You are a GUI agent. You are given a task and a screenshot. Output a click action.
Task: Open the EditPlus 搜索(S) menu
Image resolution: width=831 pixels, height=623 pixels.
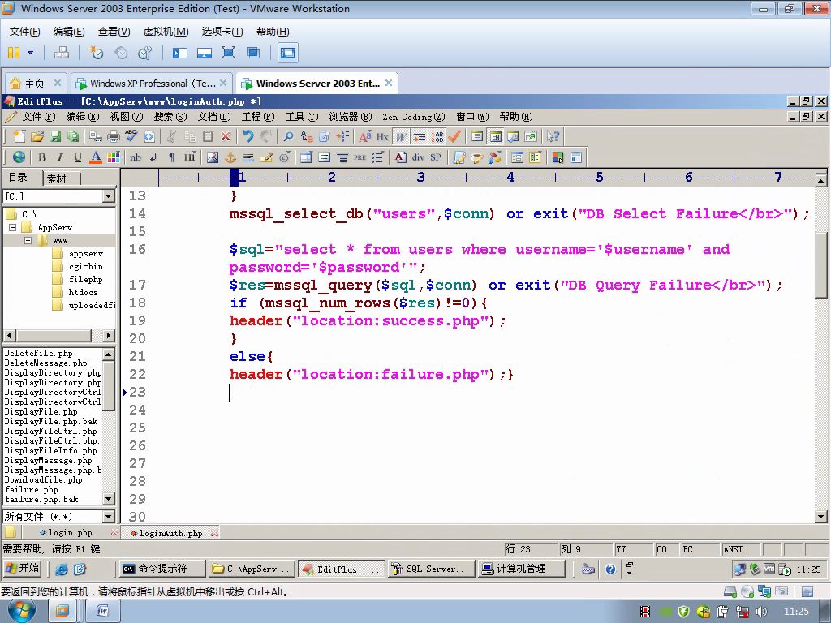[x=170, y=117]
